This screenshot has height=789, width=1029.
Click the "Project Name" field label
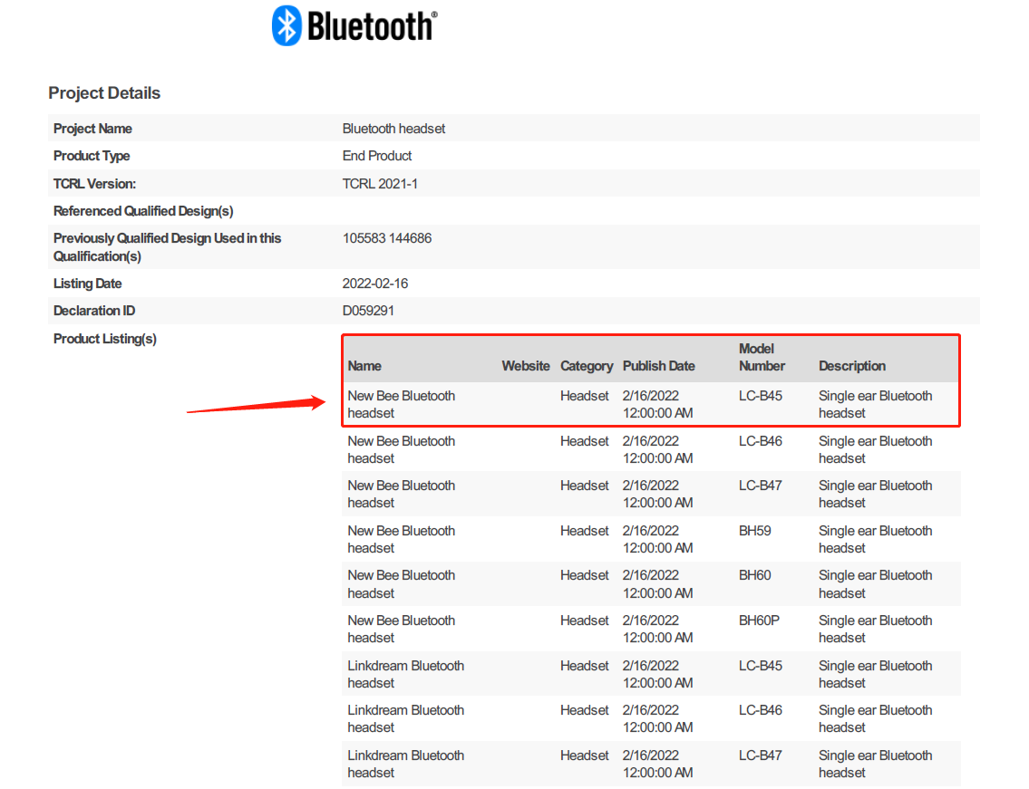(92, 129)
